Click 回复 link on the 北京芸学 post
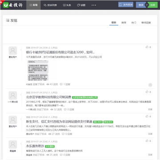This screenshot has height=160, width=160. (150, 109)
